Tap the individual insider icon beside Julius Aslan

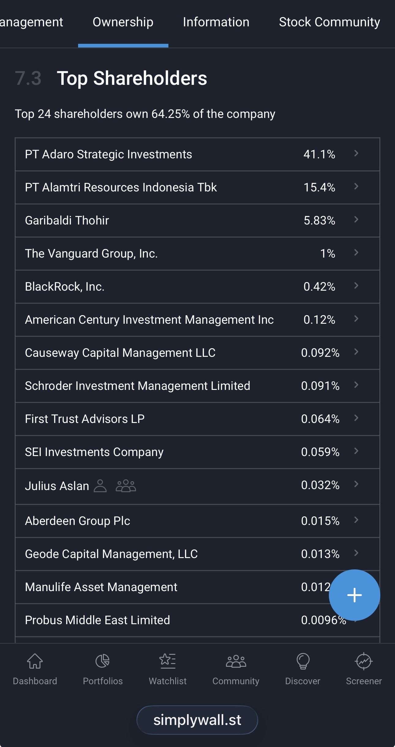pyautogui.click(x=100, y=486)
